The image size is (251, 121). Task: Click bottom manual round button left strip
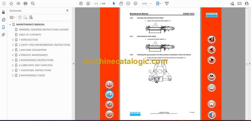(x=109, y=114)
